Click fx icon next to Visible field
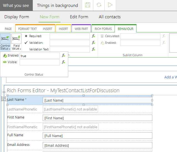The height and width of the screenshot is (152, 177). 64,62
